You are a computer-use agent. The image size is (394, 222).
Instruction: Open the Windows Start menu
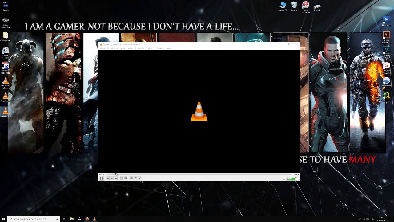(x=4, y=219)
